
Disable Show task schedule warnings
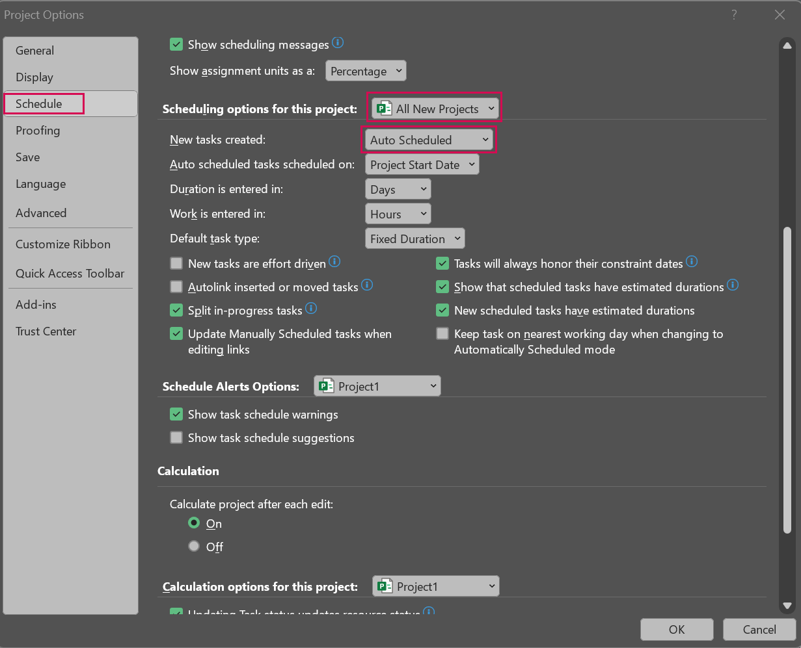(176, 414)
